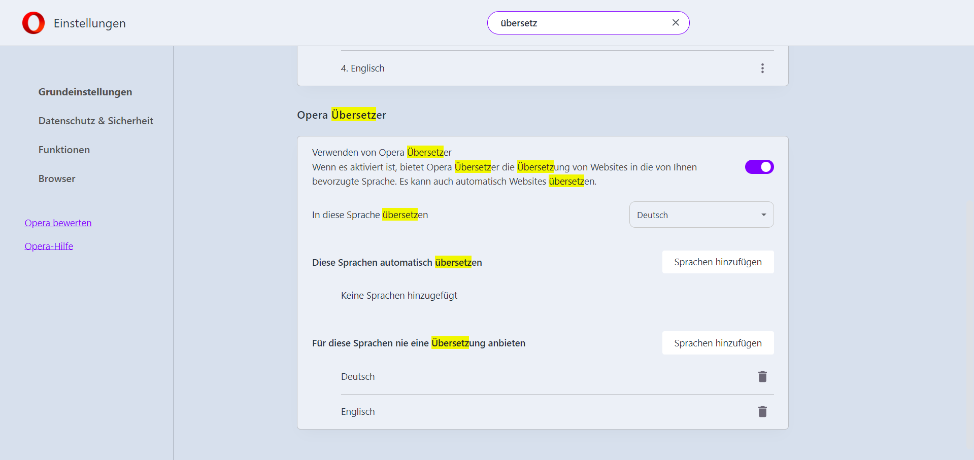Disable the Opera Übersetzer toggle

tap(759, 167)
